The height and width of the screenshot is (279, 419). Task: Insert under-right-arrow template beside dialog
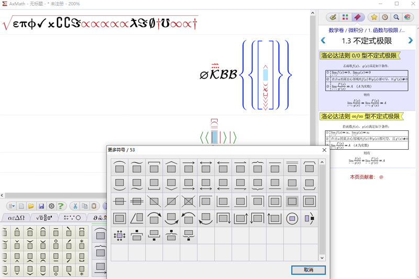click(x=101, y=268)
